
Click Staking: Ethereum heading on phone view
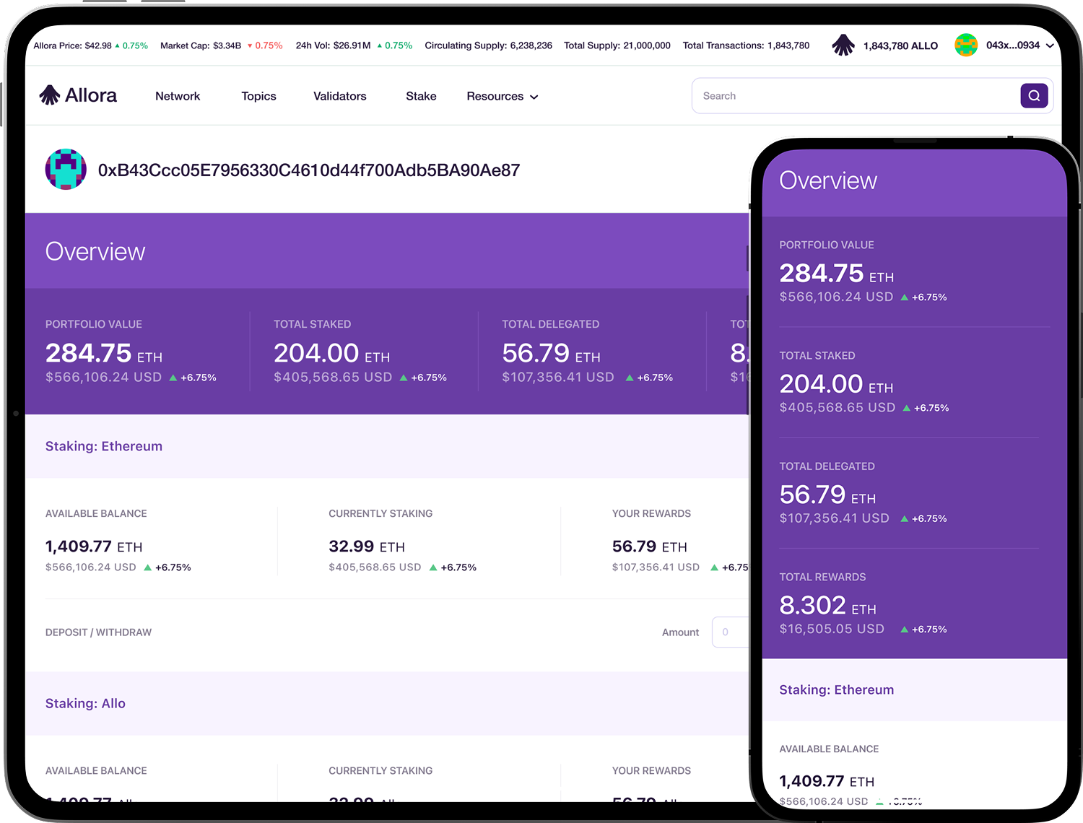(836, 689)
